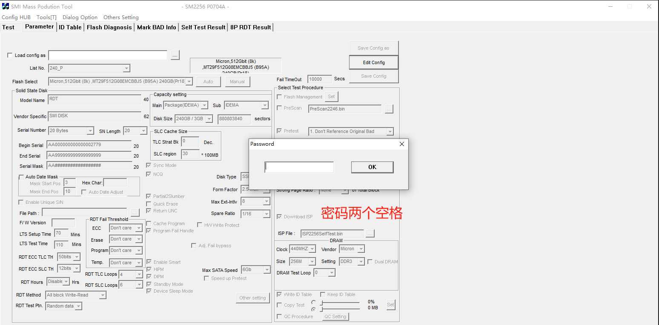Screen dimensions: 659x325
Task: Tick the QC Procedure checkbox
Action: 279,317
